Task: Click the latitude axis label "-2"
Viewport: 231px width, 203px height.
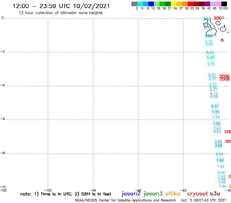Action: coord(2,52)
